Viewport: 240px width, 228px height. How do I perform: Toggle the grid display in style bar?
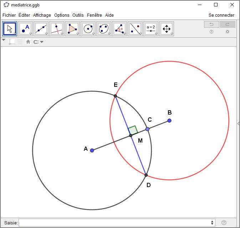20,42
